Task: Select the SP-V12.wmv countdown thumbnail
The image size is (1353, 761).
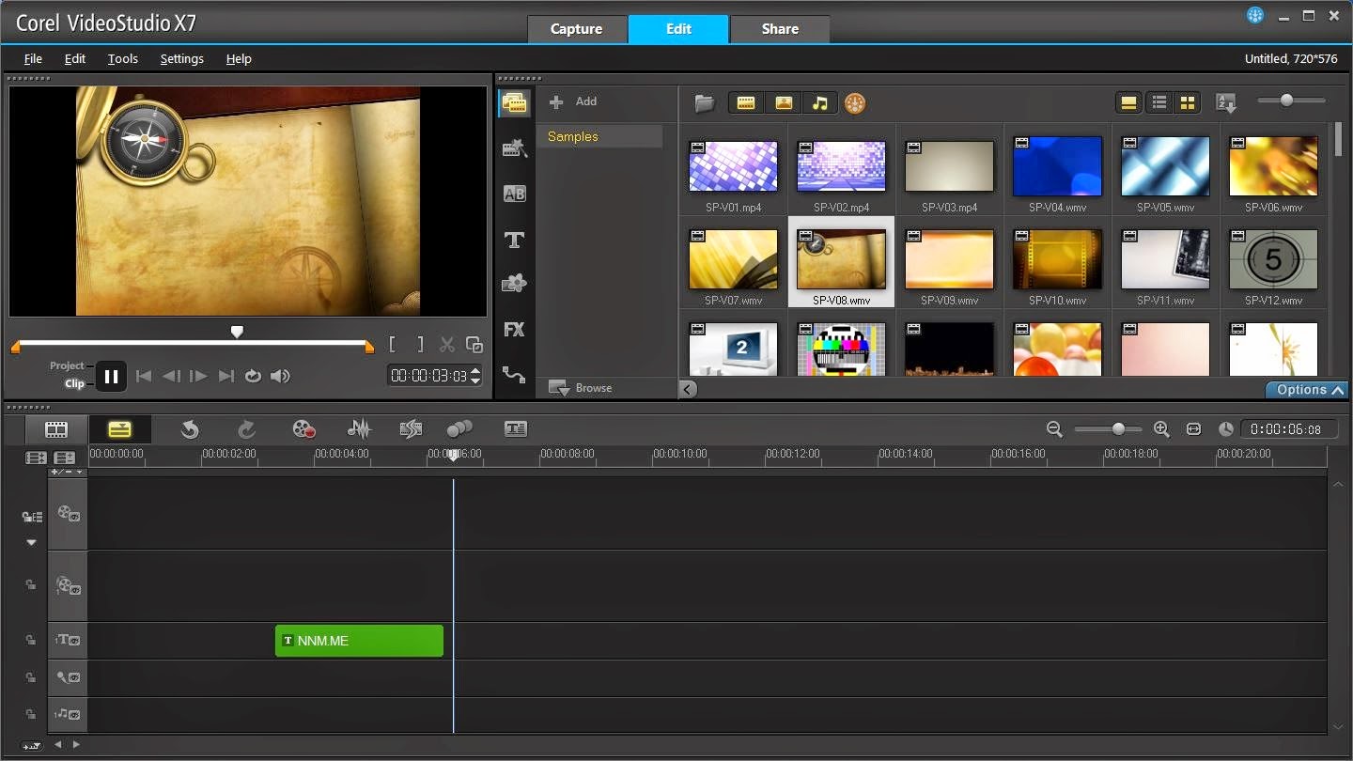Action: pyautogui.click(x=1273, y=259)
